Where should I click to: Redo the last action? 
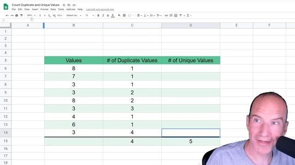pos(12,15)
